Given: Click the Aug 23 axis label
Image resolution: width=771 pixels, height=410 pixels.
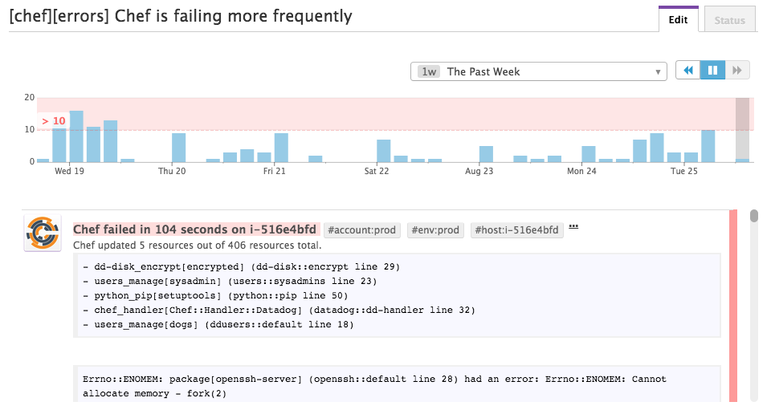Looking at the screenshot, I should [x=479, y=171].
